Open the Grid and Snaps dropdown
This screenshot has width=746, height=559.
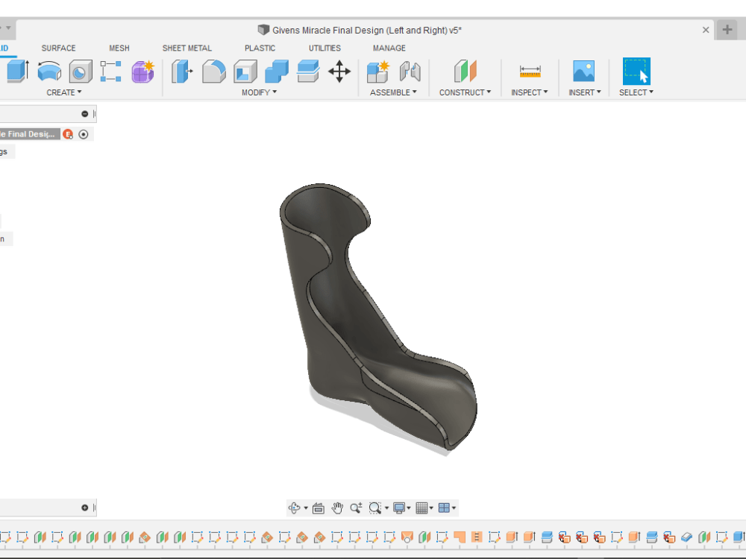pos(423,508)
